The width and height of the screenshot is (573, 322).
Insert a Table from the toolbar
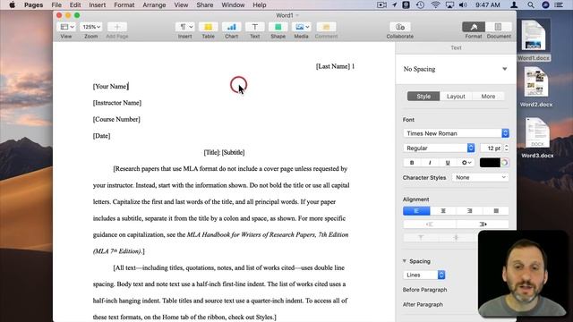(x=209, y=27)
